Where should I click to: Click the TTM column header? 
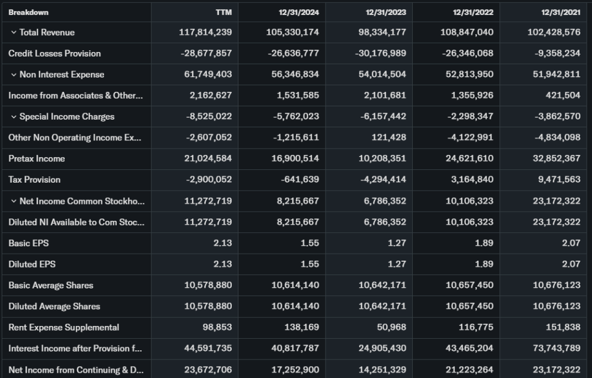223,12
